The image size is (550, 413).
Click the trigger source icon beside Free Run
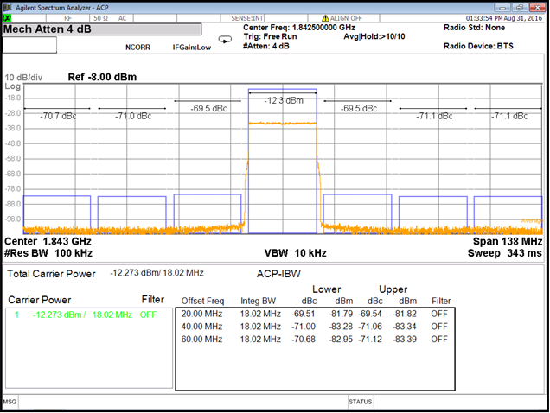click(x=226, y=38)
